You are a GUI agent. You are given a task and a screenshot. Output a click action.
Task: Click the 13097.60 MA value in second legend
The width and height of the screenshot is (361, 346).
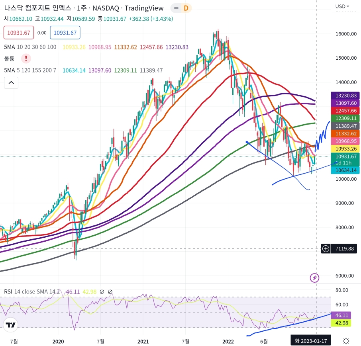(100, 70)
